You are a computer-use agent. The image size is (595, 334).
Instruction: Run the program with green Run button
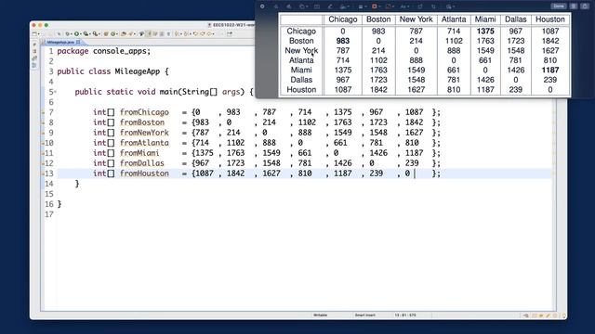[x=76, y=34]
